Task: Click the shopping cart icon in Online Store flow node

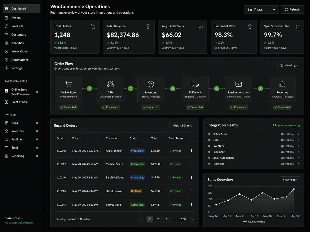Action: tap(68, 84)
